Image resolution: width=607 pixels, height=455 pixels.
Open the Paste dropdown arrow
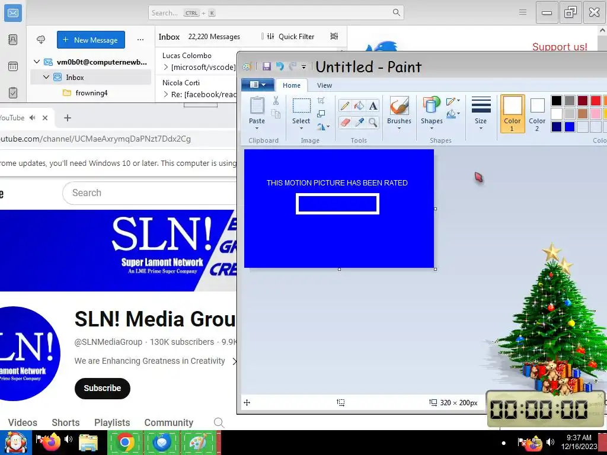(x=257, y=129)
